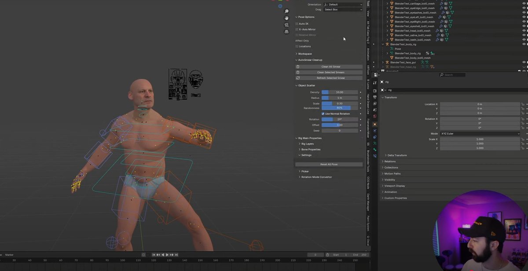The image size is (528, 271).
Task: Open the Scene properties icon
Action: pyautogui.click(x=375, y=110)
